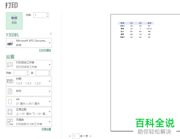The image size is (180, 139).
Task: Open the 打印机属性 (printer properties) link
Action: (x=45, y=50)
